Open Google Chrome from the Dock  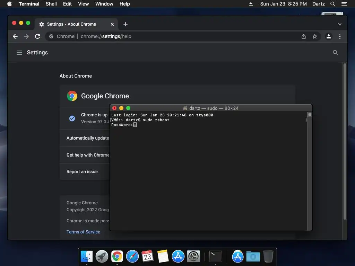tap(117, 256)
